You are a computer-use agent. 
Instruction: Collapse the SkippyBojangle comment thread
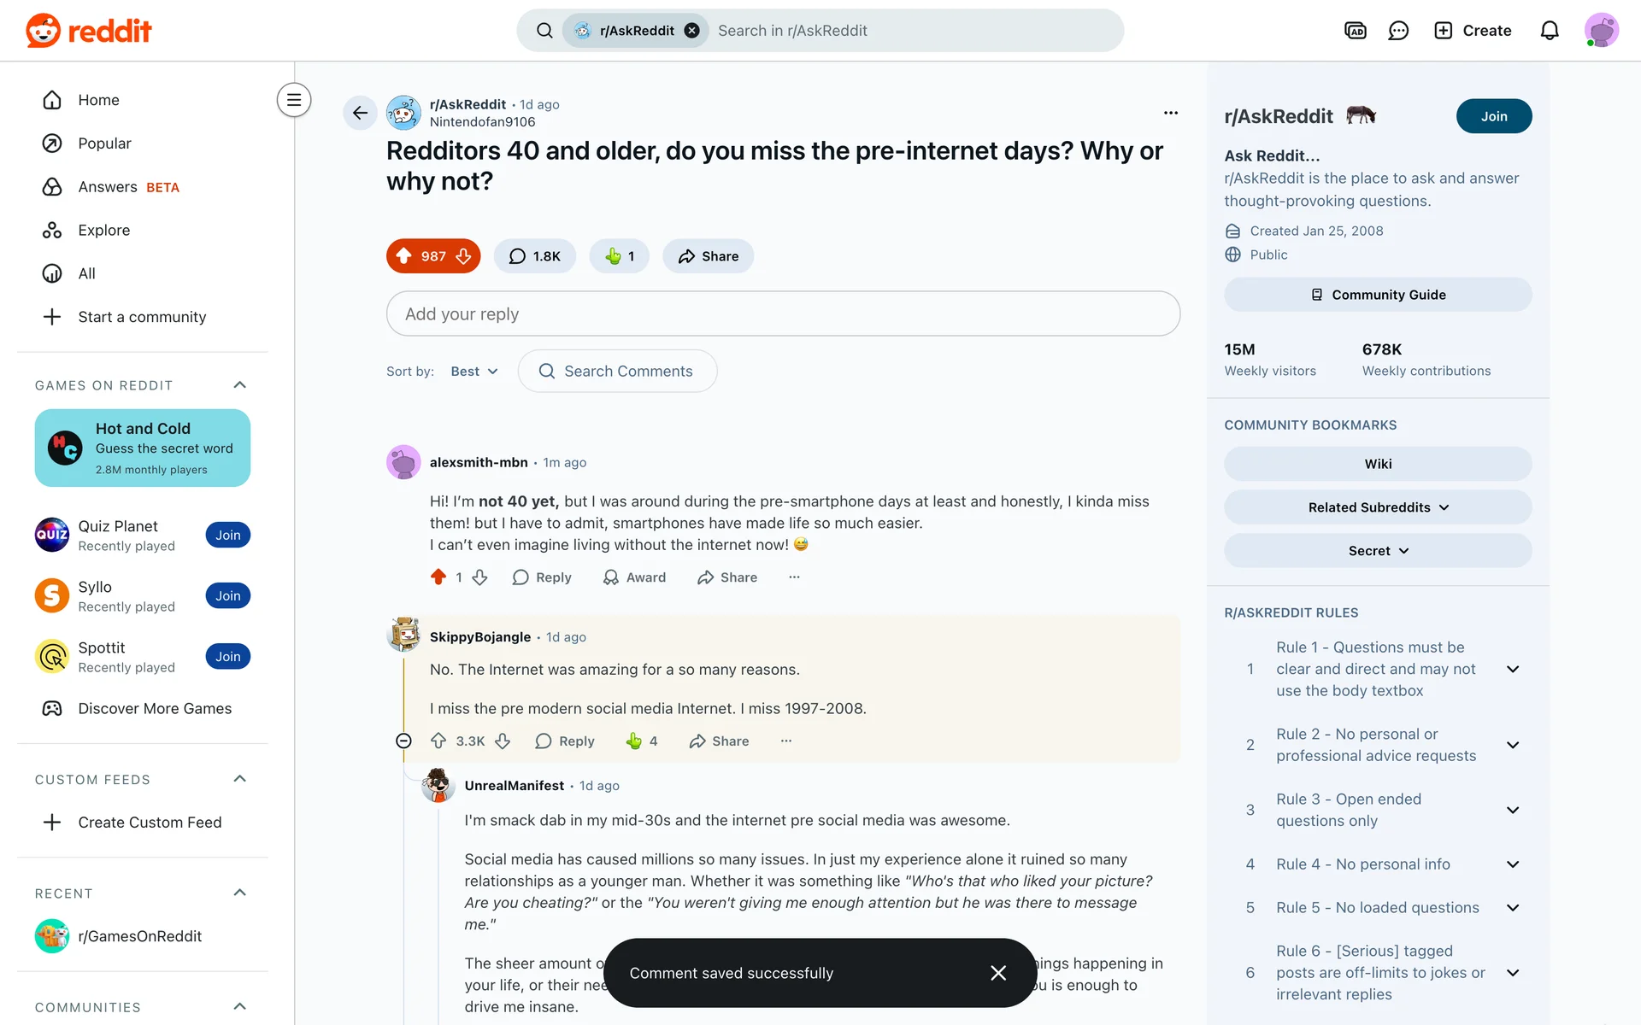tap(404, 741)
